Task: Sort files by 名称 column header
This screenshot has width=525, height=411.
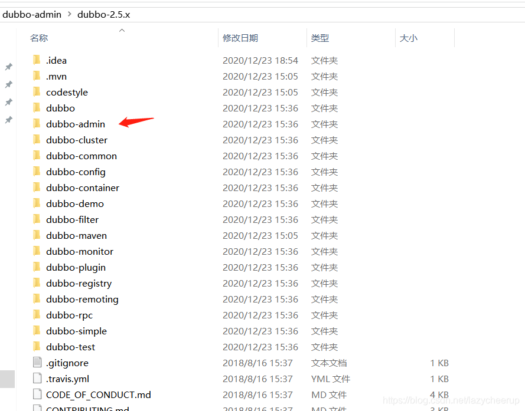Action: pos(39,38)
